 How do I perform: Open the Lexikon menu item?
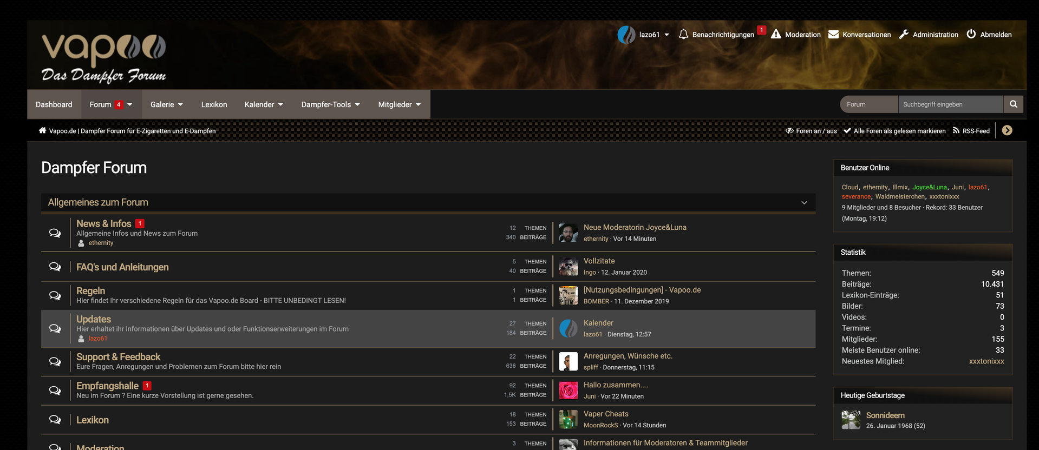tap(214, 104)
